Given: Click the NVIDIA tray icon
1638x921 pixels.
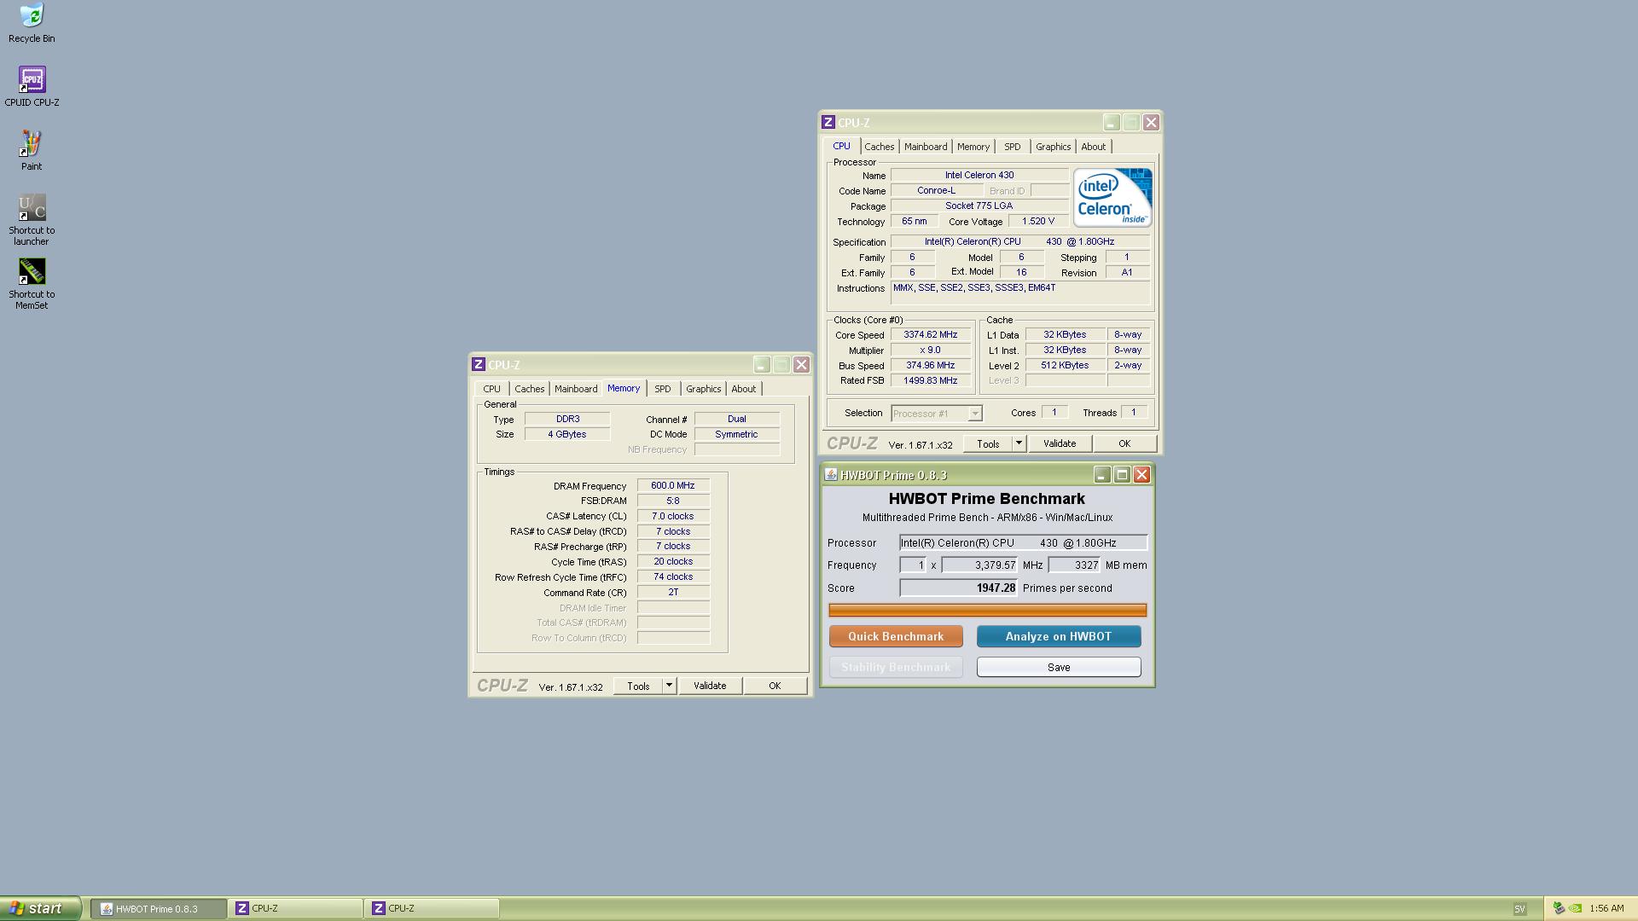Looking at the screenshot, I should (1575, 908).
